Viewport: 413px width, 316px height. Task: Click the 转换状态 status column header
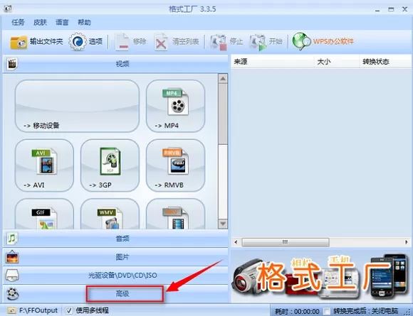[x=385, y=62]
